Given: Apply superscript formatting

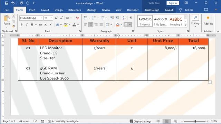Looking at the screenshot, I should [51, 25].
